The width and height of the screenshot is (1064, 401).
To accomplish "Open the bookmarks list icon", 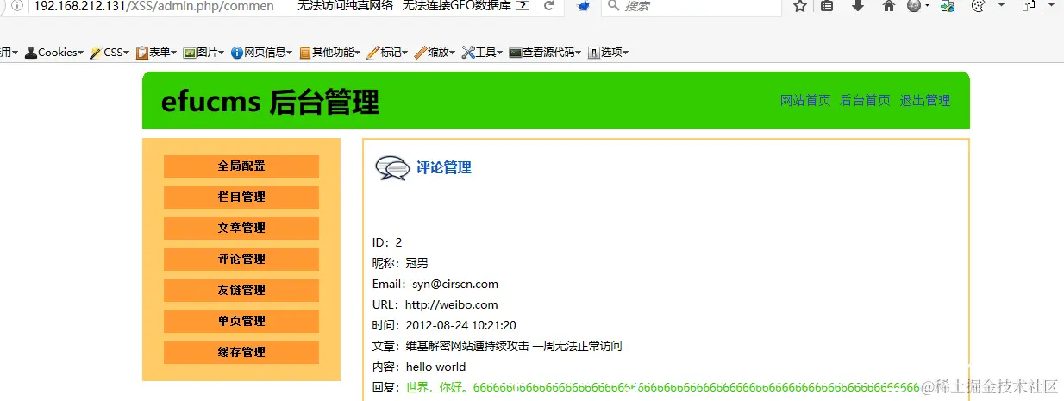I will click(827, 6).
